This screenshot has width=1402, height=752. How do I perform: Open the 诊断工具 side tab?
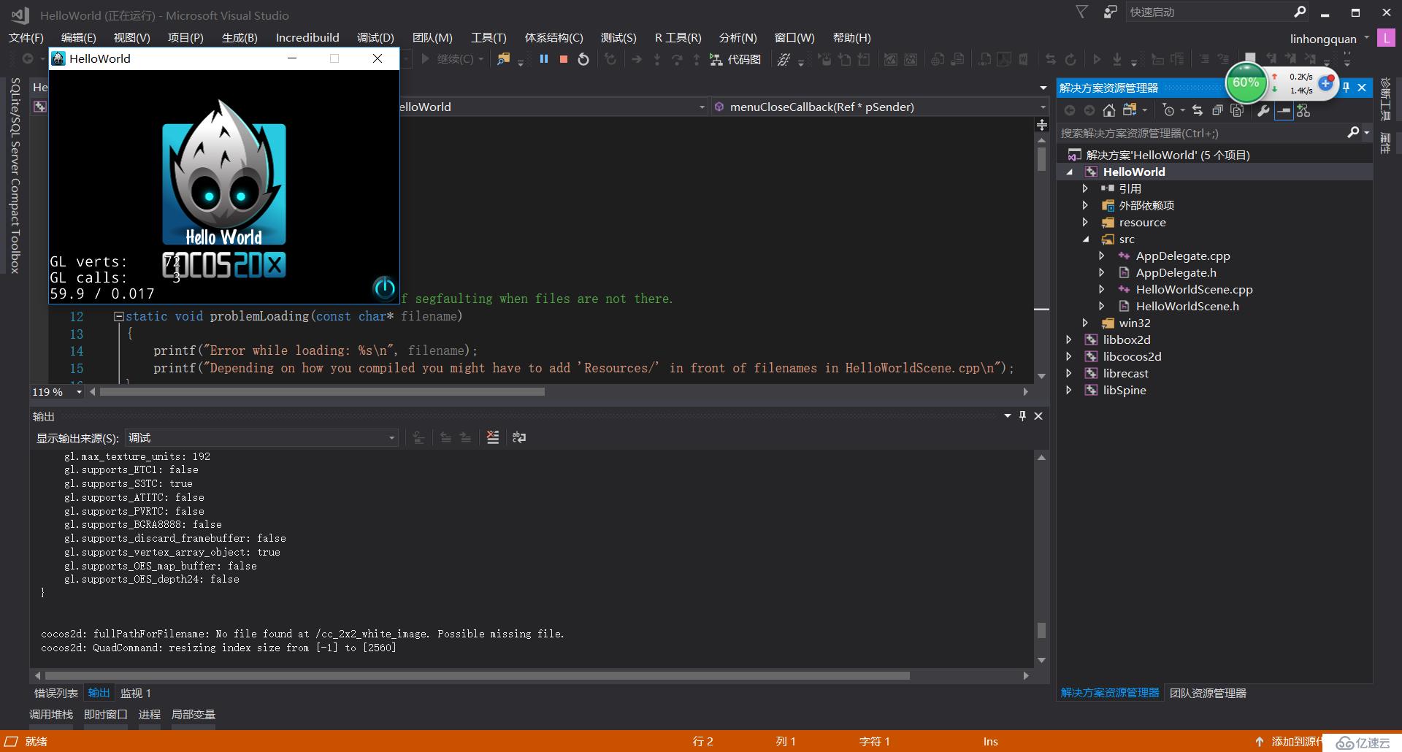point(1385,99)
